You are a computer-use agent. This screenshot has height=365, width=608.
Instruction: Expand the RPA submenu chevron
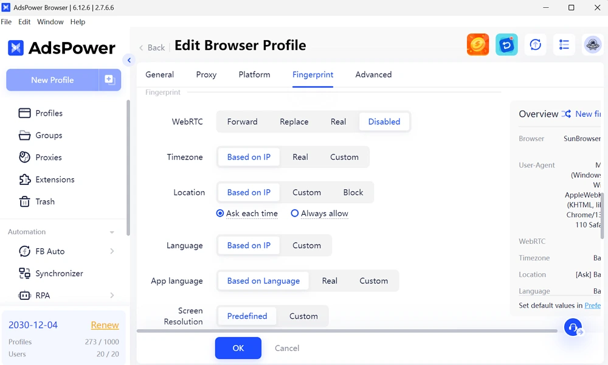coord(112,296)
